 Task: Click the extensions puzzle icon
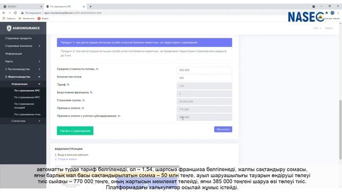pos(327,13)
